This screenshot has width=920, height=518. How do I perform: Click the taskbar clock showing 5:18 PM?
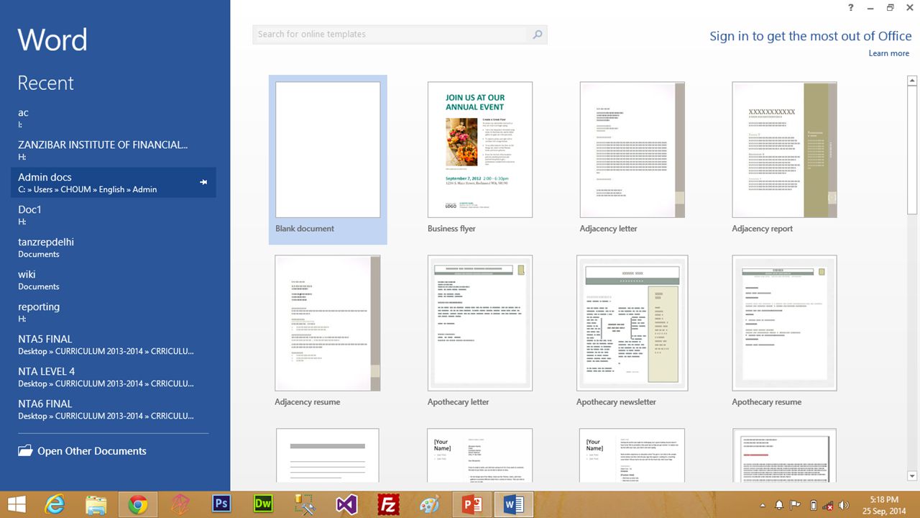(x=884, y=505)
